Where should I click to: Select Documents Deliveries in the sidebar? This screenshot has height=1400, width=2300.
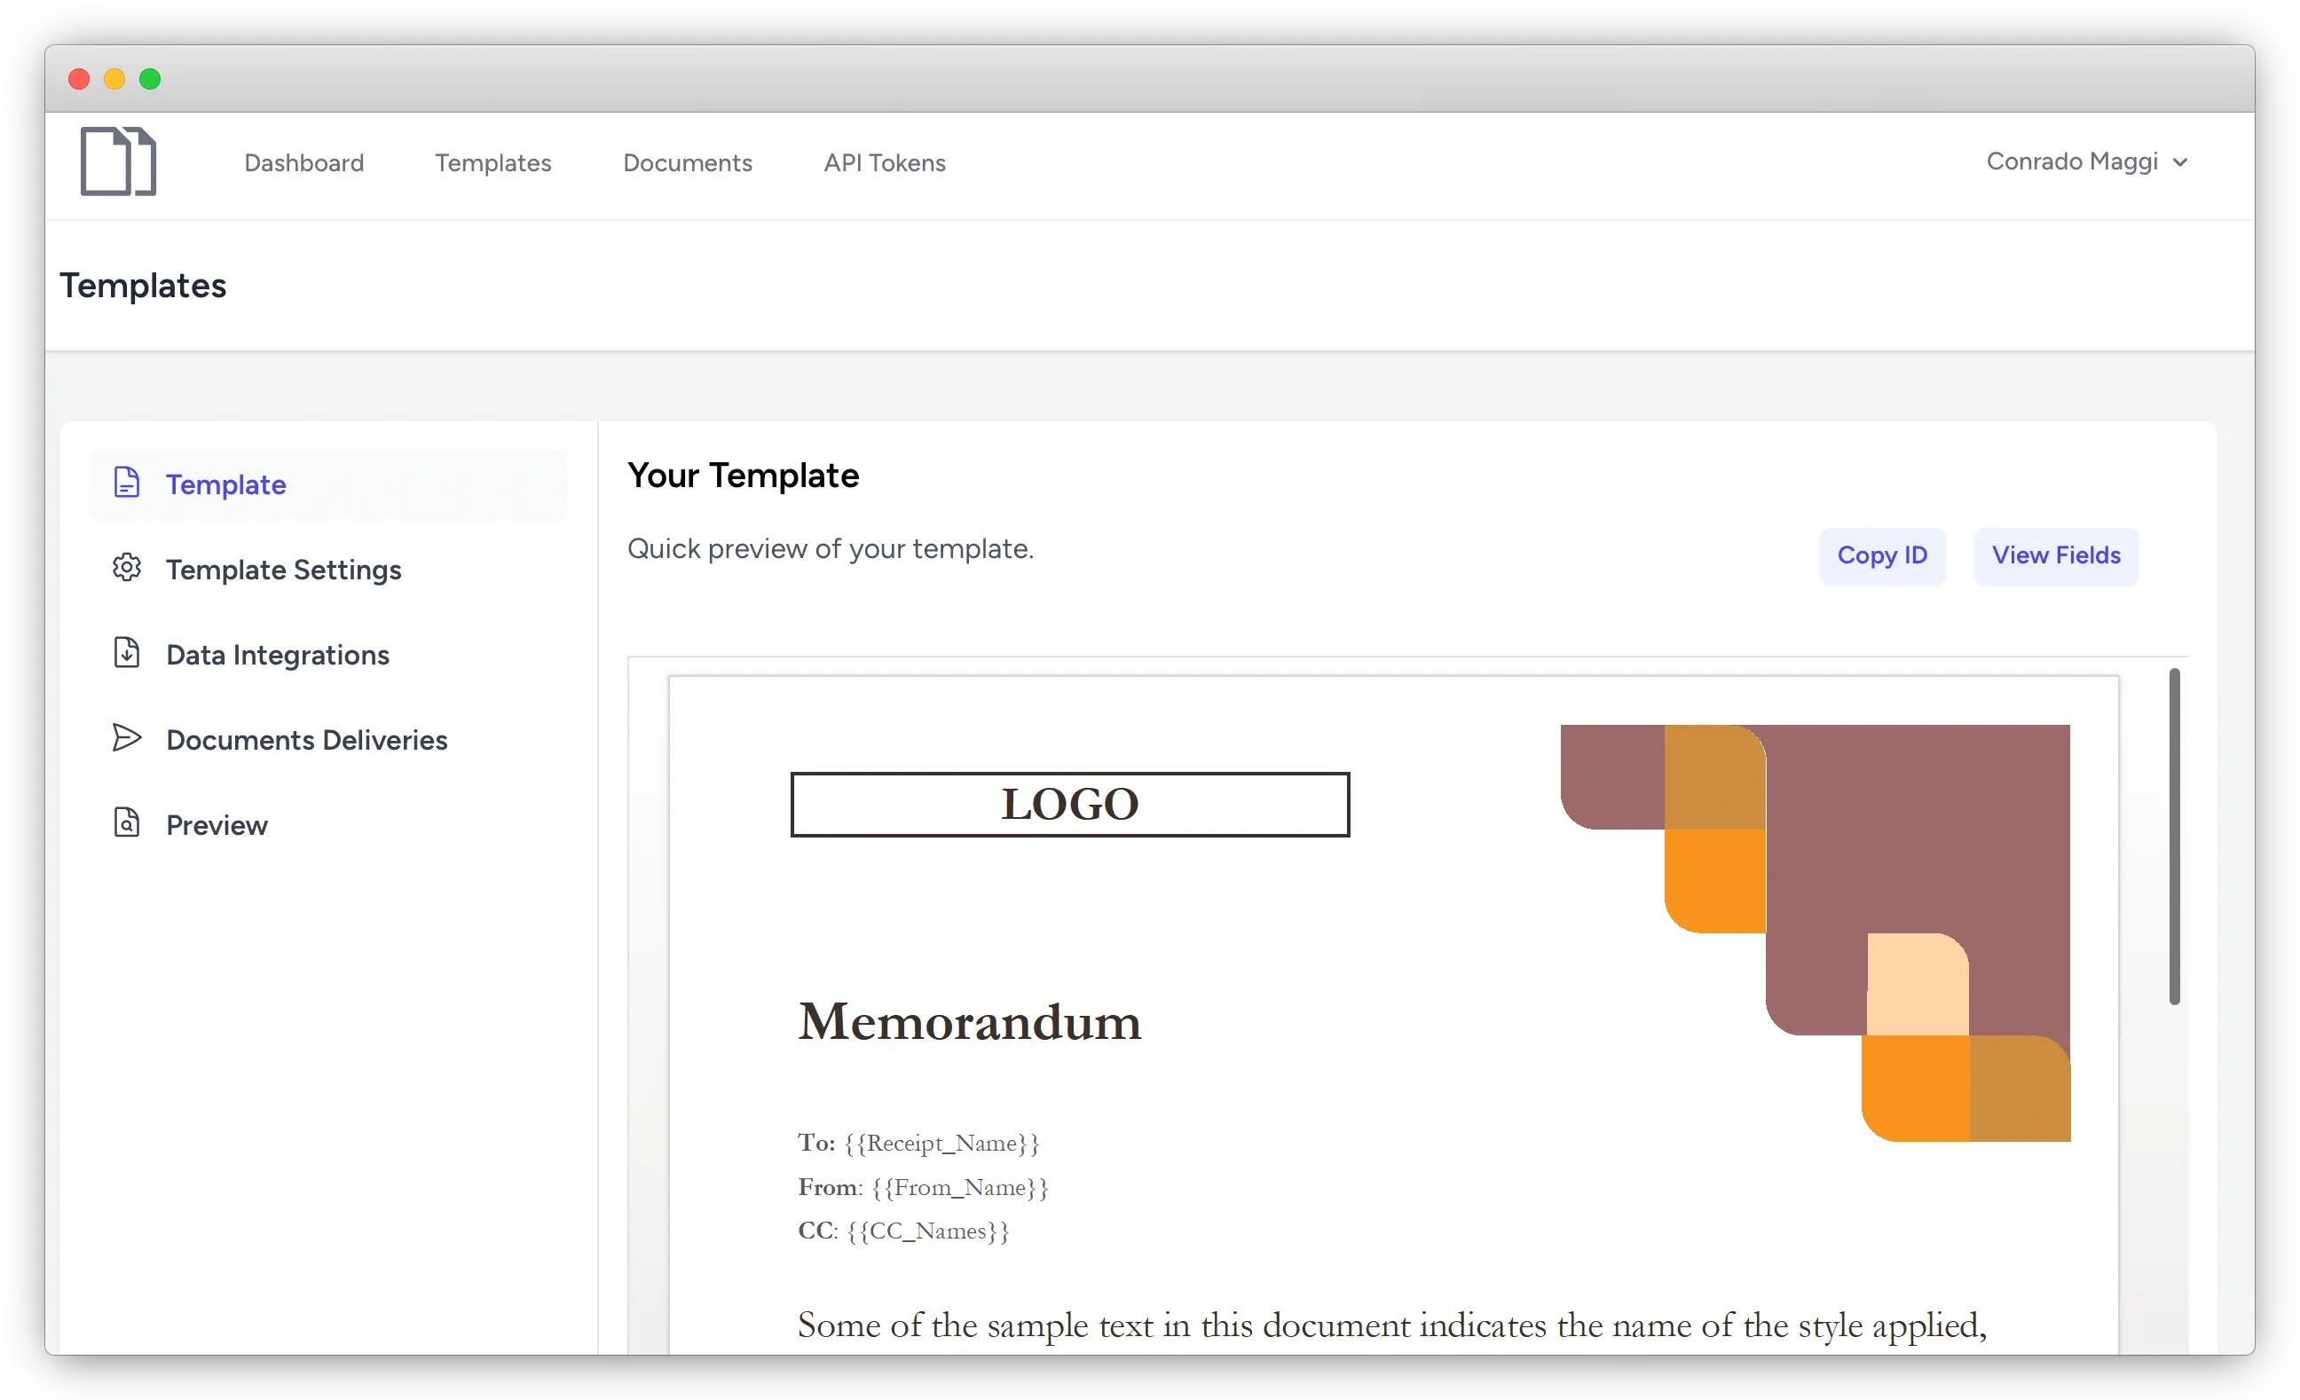pyautogui.click(x=306, y=738)
